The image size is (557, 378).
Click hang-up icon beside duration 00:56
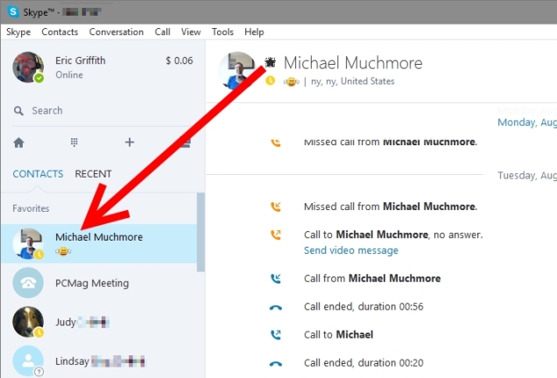(x=276, y=307)
